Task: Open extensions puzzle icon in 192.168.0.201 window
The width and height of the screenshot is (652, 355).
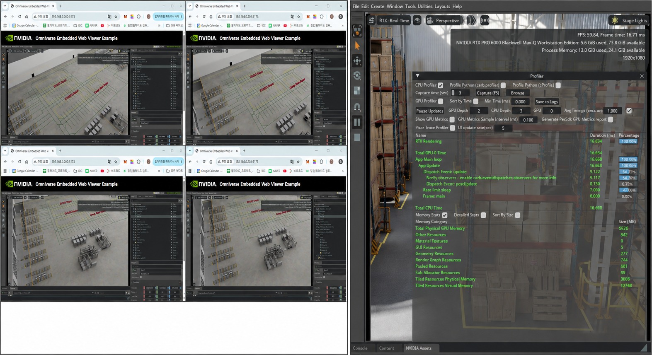Action: click(322, 17)
